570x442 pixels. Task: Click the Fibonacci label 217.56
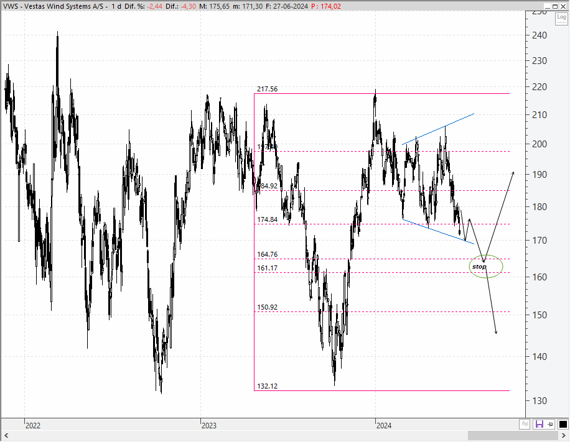point(267,89)
